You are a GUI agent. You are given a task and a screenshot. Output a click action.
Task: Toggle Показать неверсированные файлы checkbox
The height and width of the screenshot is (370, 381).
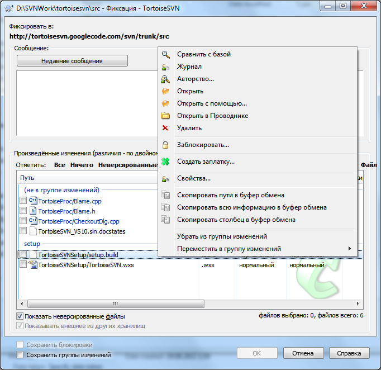(x=20, y=316)
